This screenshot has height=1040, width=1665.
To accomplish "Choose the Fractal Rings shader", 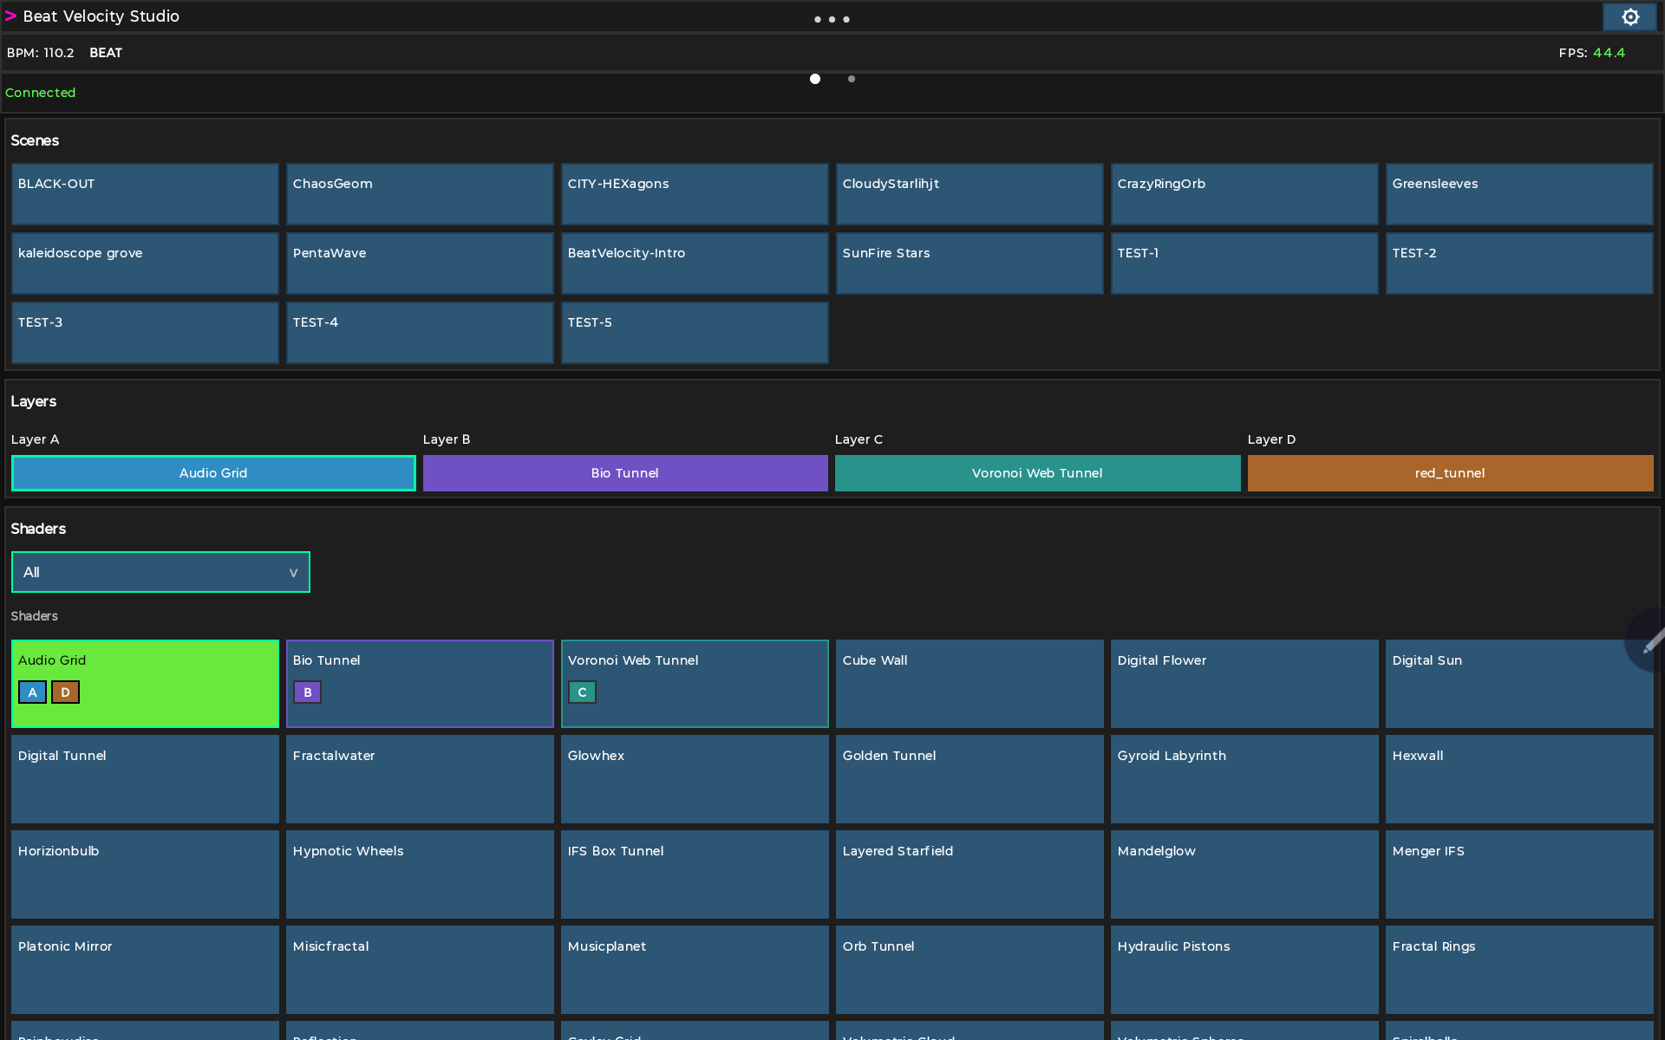I will (x=1519, y=970).
